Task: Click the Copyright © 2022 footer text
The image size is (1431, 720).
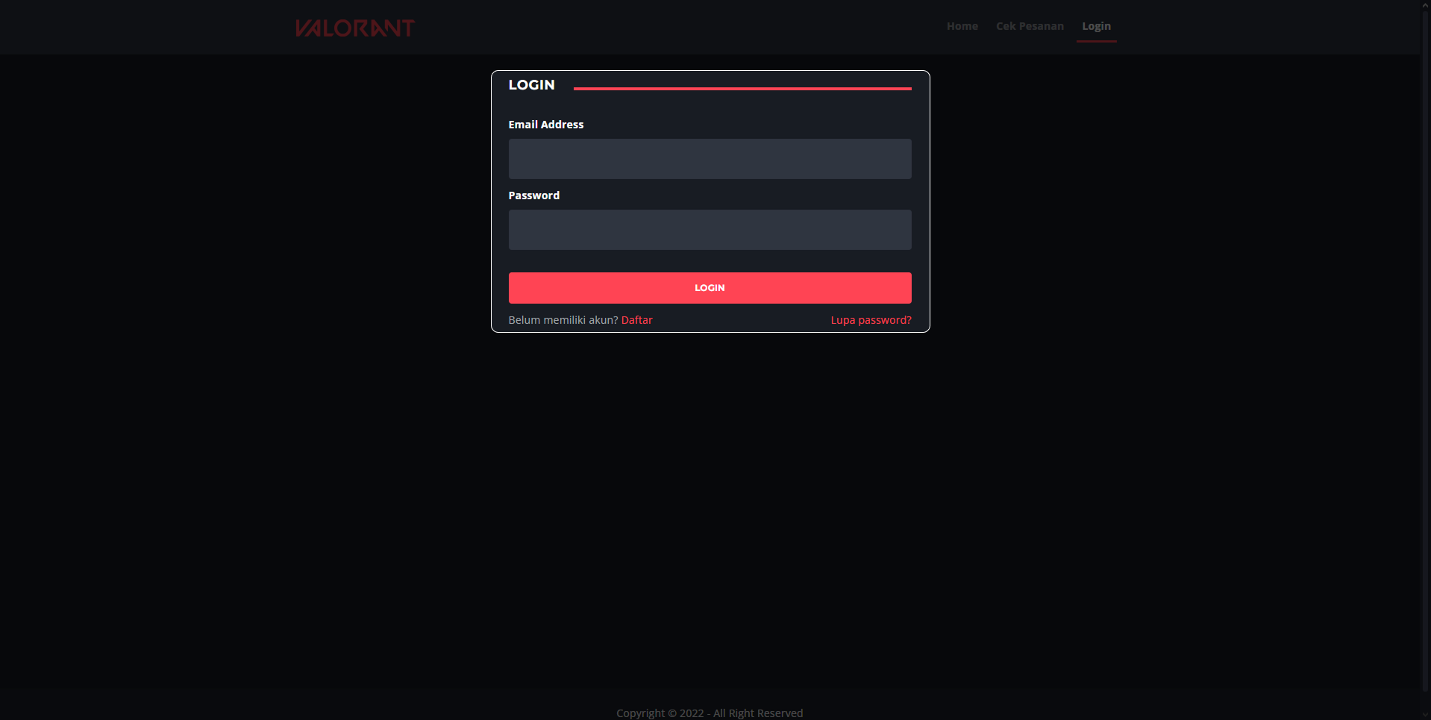Action: 710,713
